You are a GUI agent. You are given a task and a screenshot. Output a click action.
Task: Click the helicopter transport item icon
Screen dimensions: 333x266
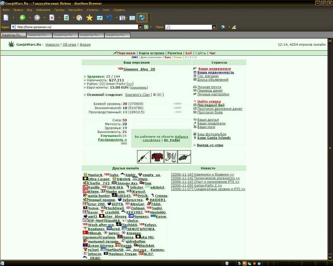pos(184,157)
